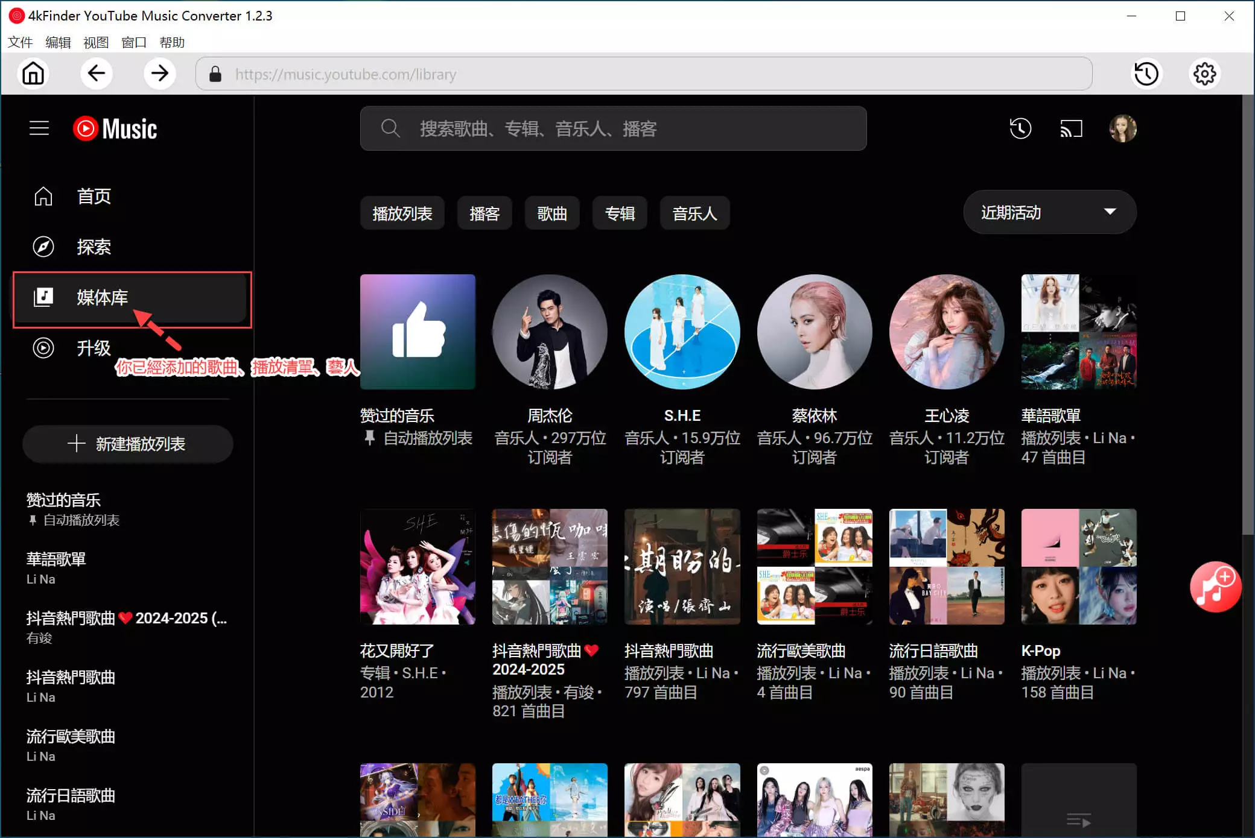Click the red add-music floating button

pyautogui.click(x=1215, y=587)
